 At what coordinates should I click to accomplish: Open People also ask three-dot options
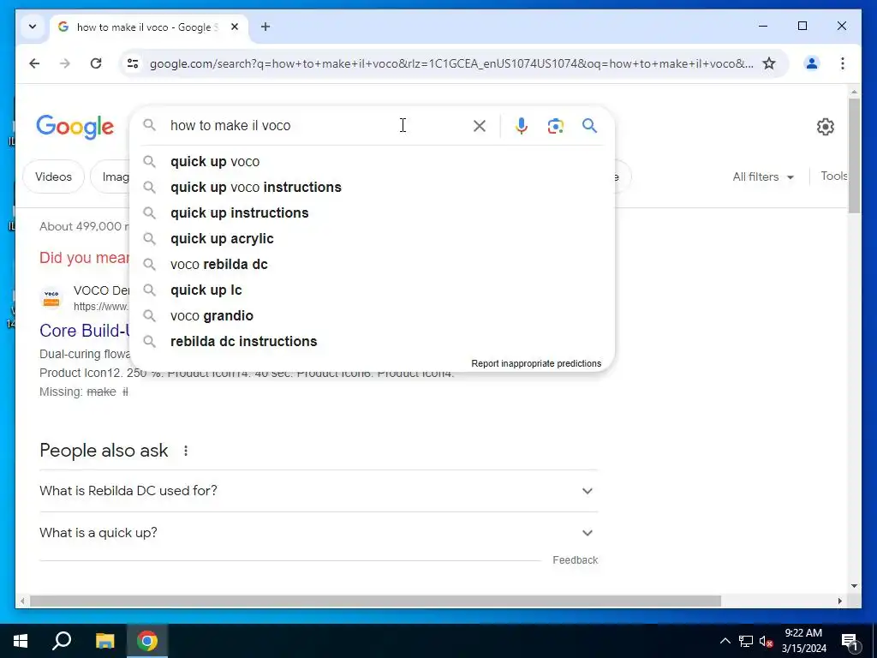click(x=186, y=451)
